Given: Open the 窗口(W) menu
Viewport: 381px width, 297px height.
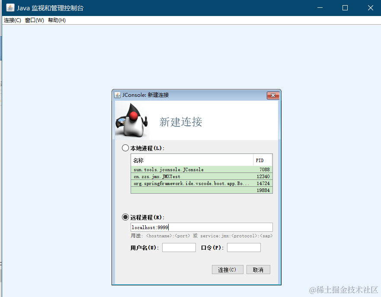Looking at the screenshot, I should click(x=34, y=20).
